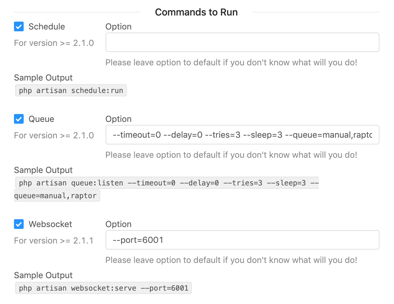Click For version >= 2.1.1 under Websocket

[54, 240]
